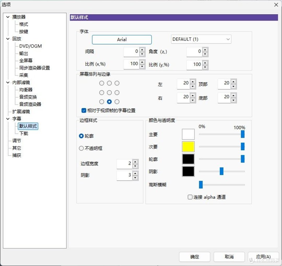Collapse the 播放器 tree node

click(x=8, y=17)
